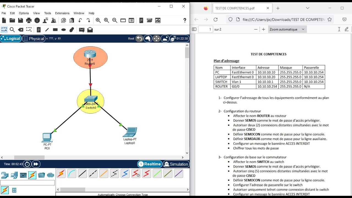352x198 pixels.
Task: Choose the purple USB cable
Action: [178, 173]
